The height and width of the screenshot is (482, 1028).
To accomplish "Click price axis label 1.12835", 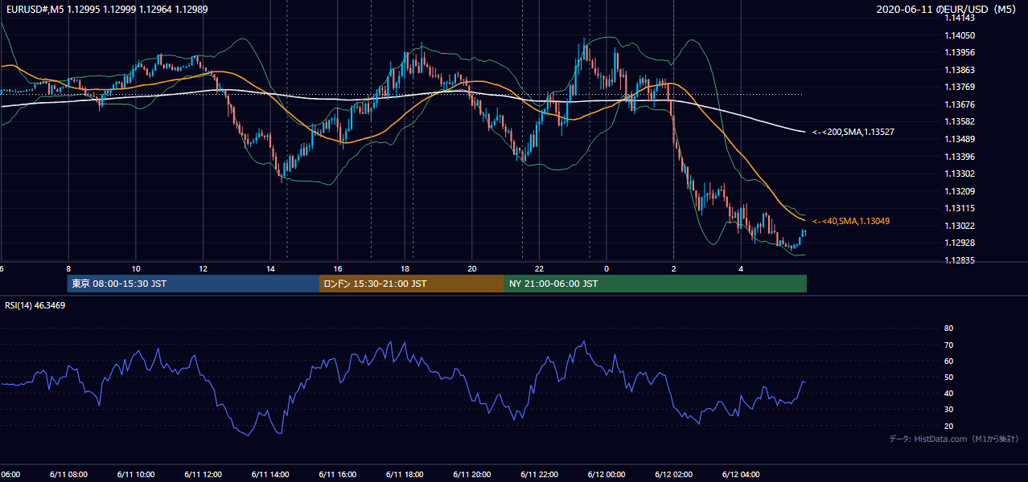I will coord(959,260).
